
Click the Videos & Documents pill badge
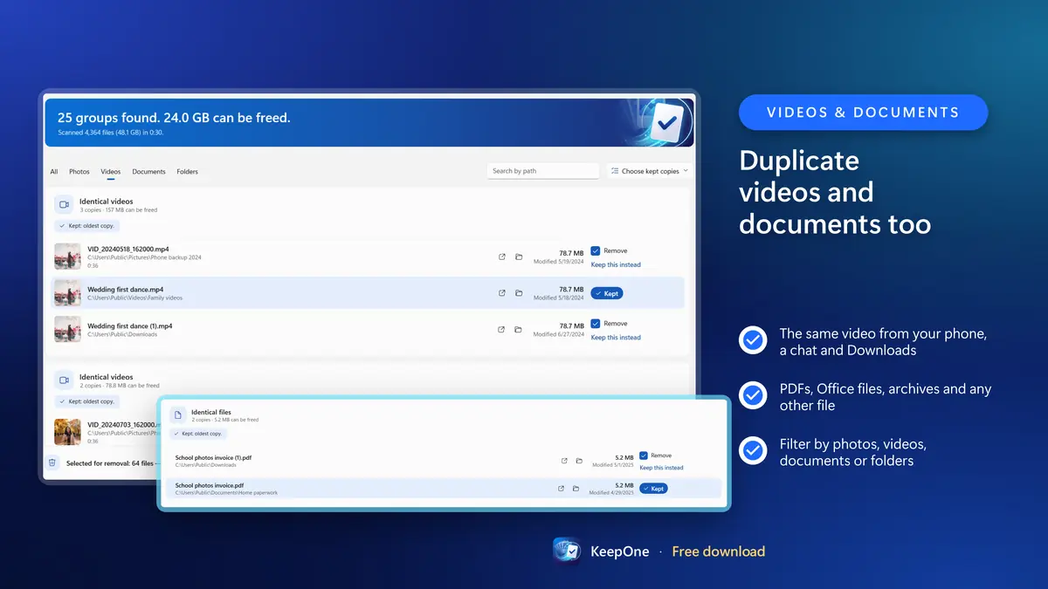[x=863, y=113]
